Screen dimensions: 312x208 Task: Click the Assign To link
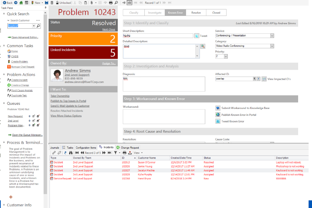[109, 63]
